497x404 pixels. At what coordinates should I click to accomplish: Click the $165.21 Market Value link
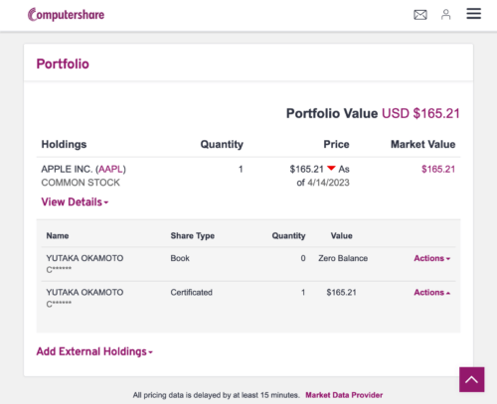438,169
